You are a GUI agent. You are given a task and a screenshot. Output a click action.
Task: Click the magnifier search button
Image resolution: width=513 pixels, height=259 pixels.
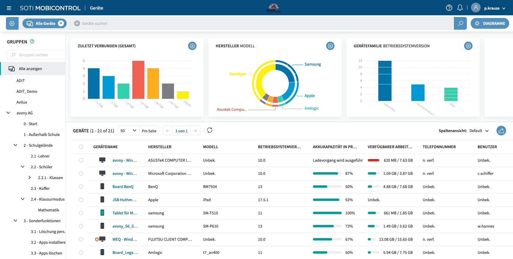460,23
